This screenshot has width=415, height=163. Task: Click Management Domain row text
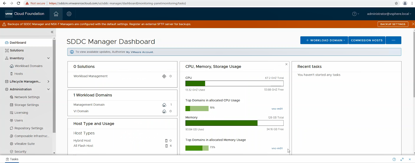coord(89,105)
